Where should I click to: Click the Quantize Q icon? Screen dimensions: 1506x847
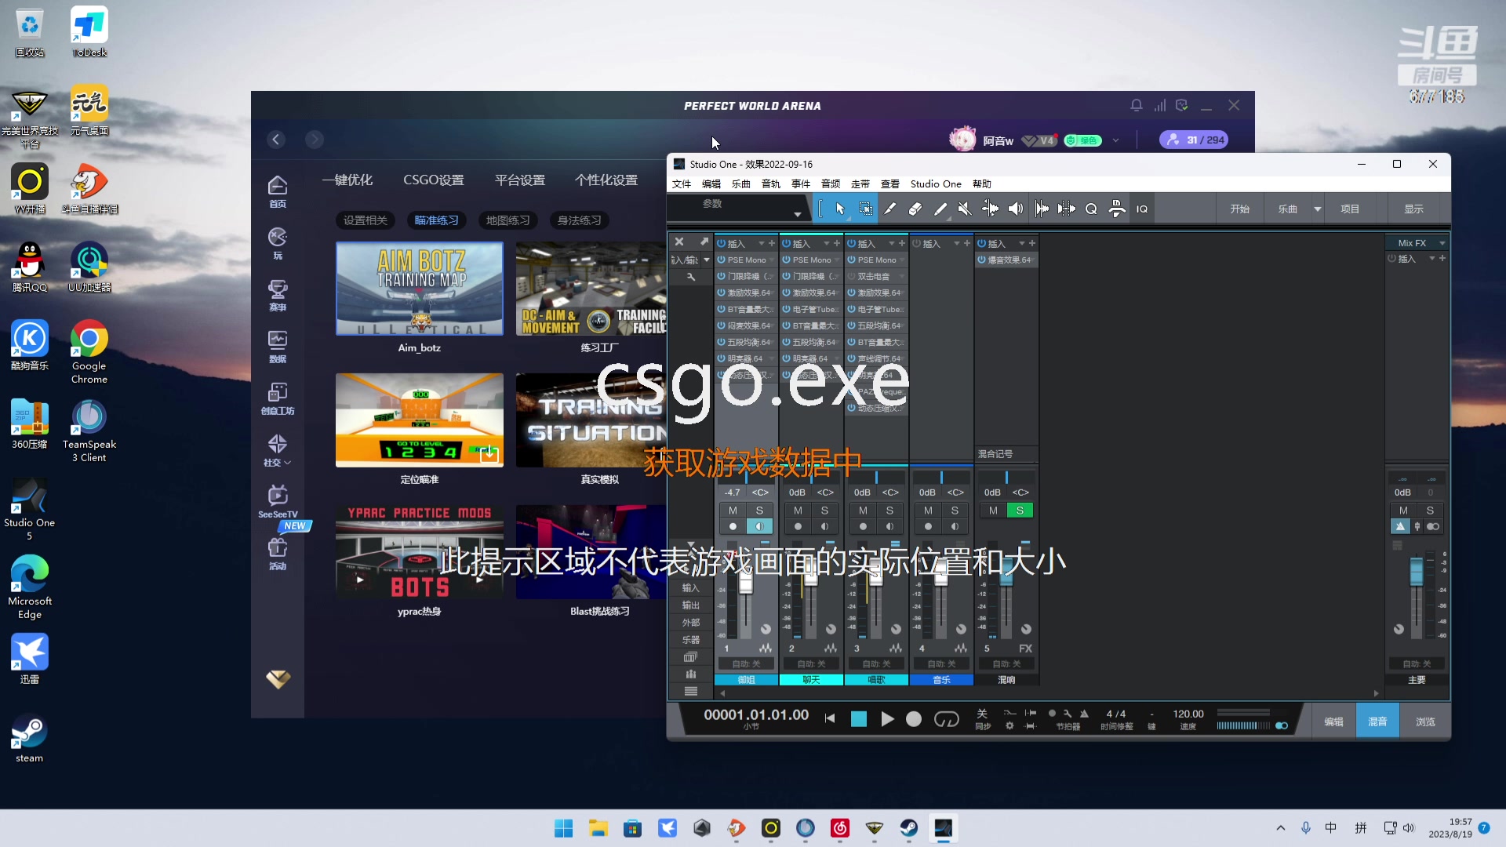click(x=1091, y=209)
